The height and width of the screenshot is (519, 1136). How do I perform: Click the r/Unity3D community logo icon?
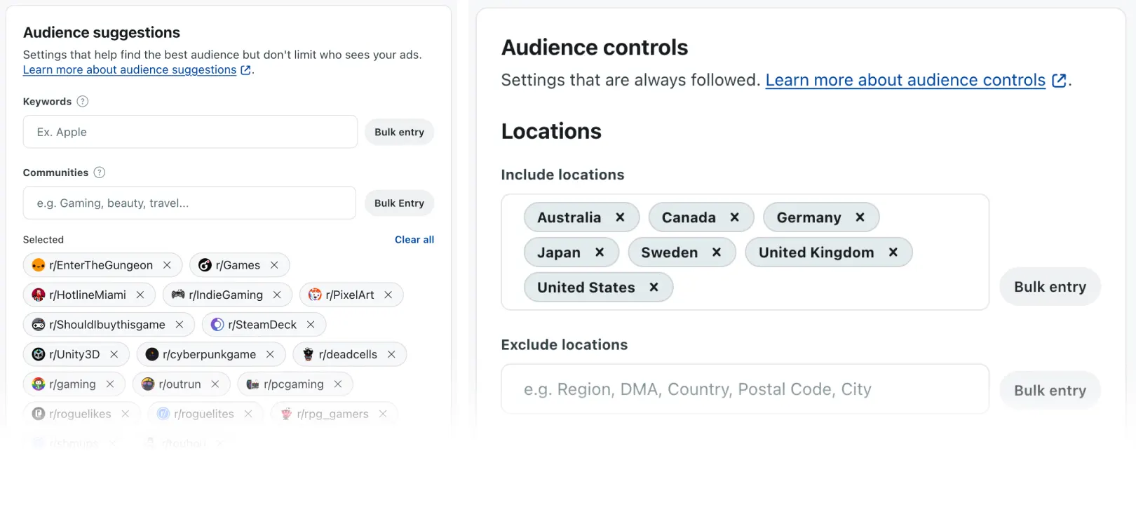(39, 354)
